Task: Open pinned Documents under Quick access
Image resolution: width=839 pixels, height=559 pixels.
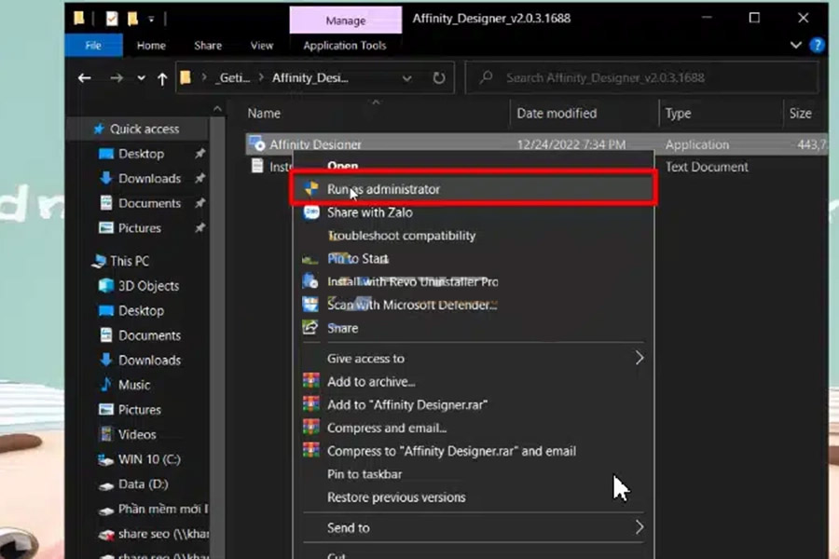Action: pyautogui.click(x=149, y=203)
